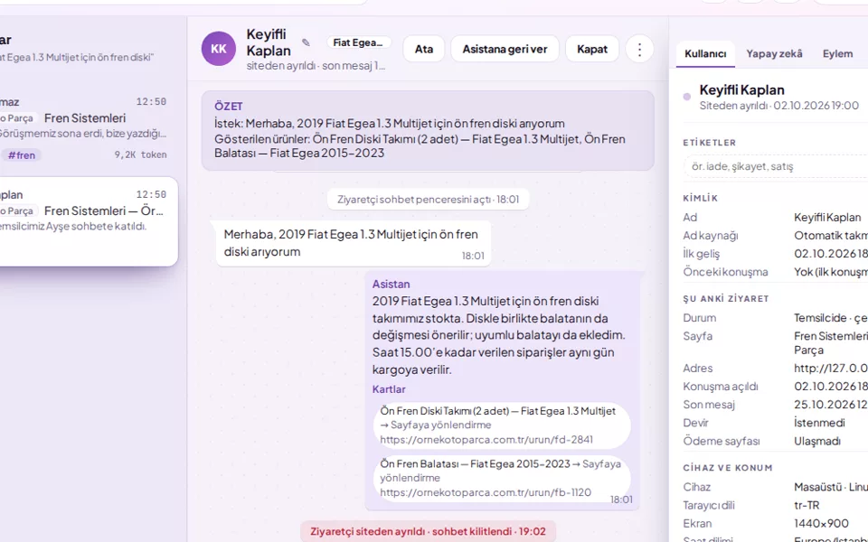Click the KK avatar circle
868x542 pixels.
pos(219,49)
